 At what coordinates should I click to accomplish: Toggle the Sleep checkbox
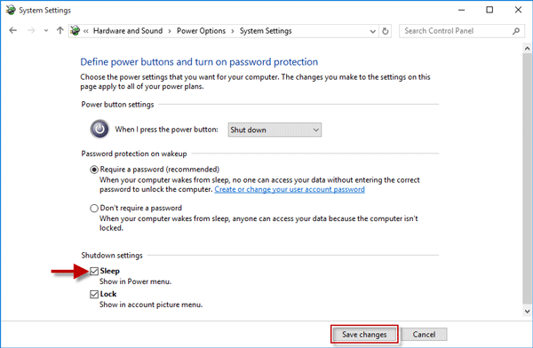pyautogui.click(x=94, y=271)
